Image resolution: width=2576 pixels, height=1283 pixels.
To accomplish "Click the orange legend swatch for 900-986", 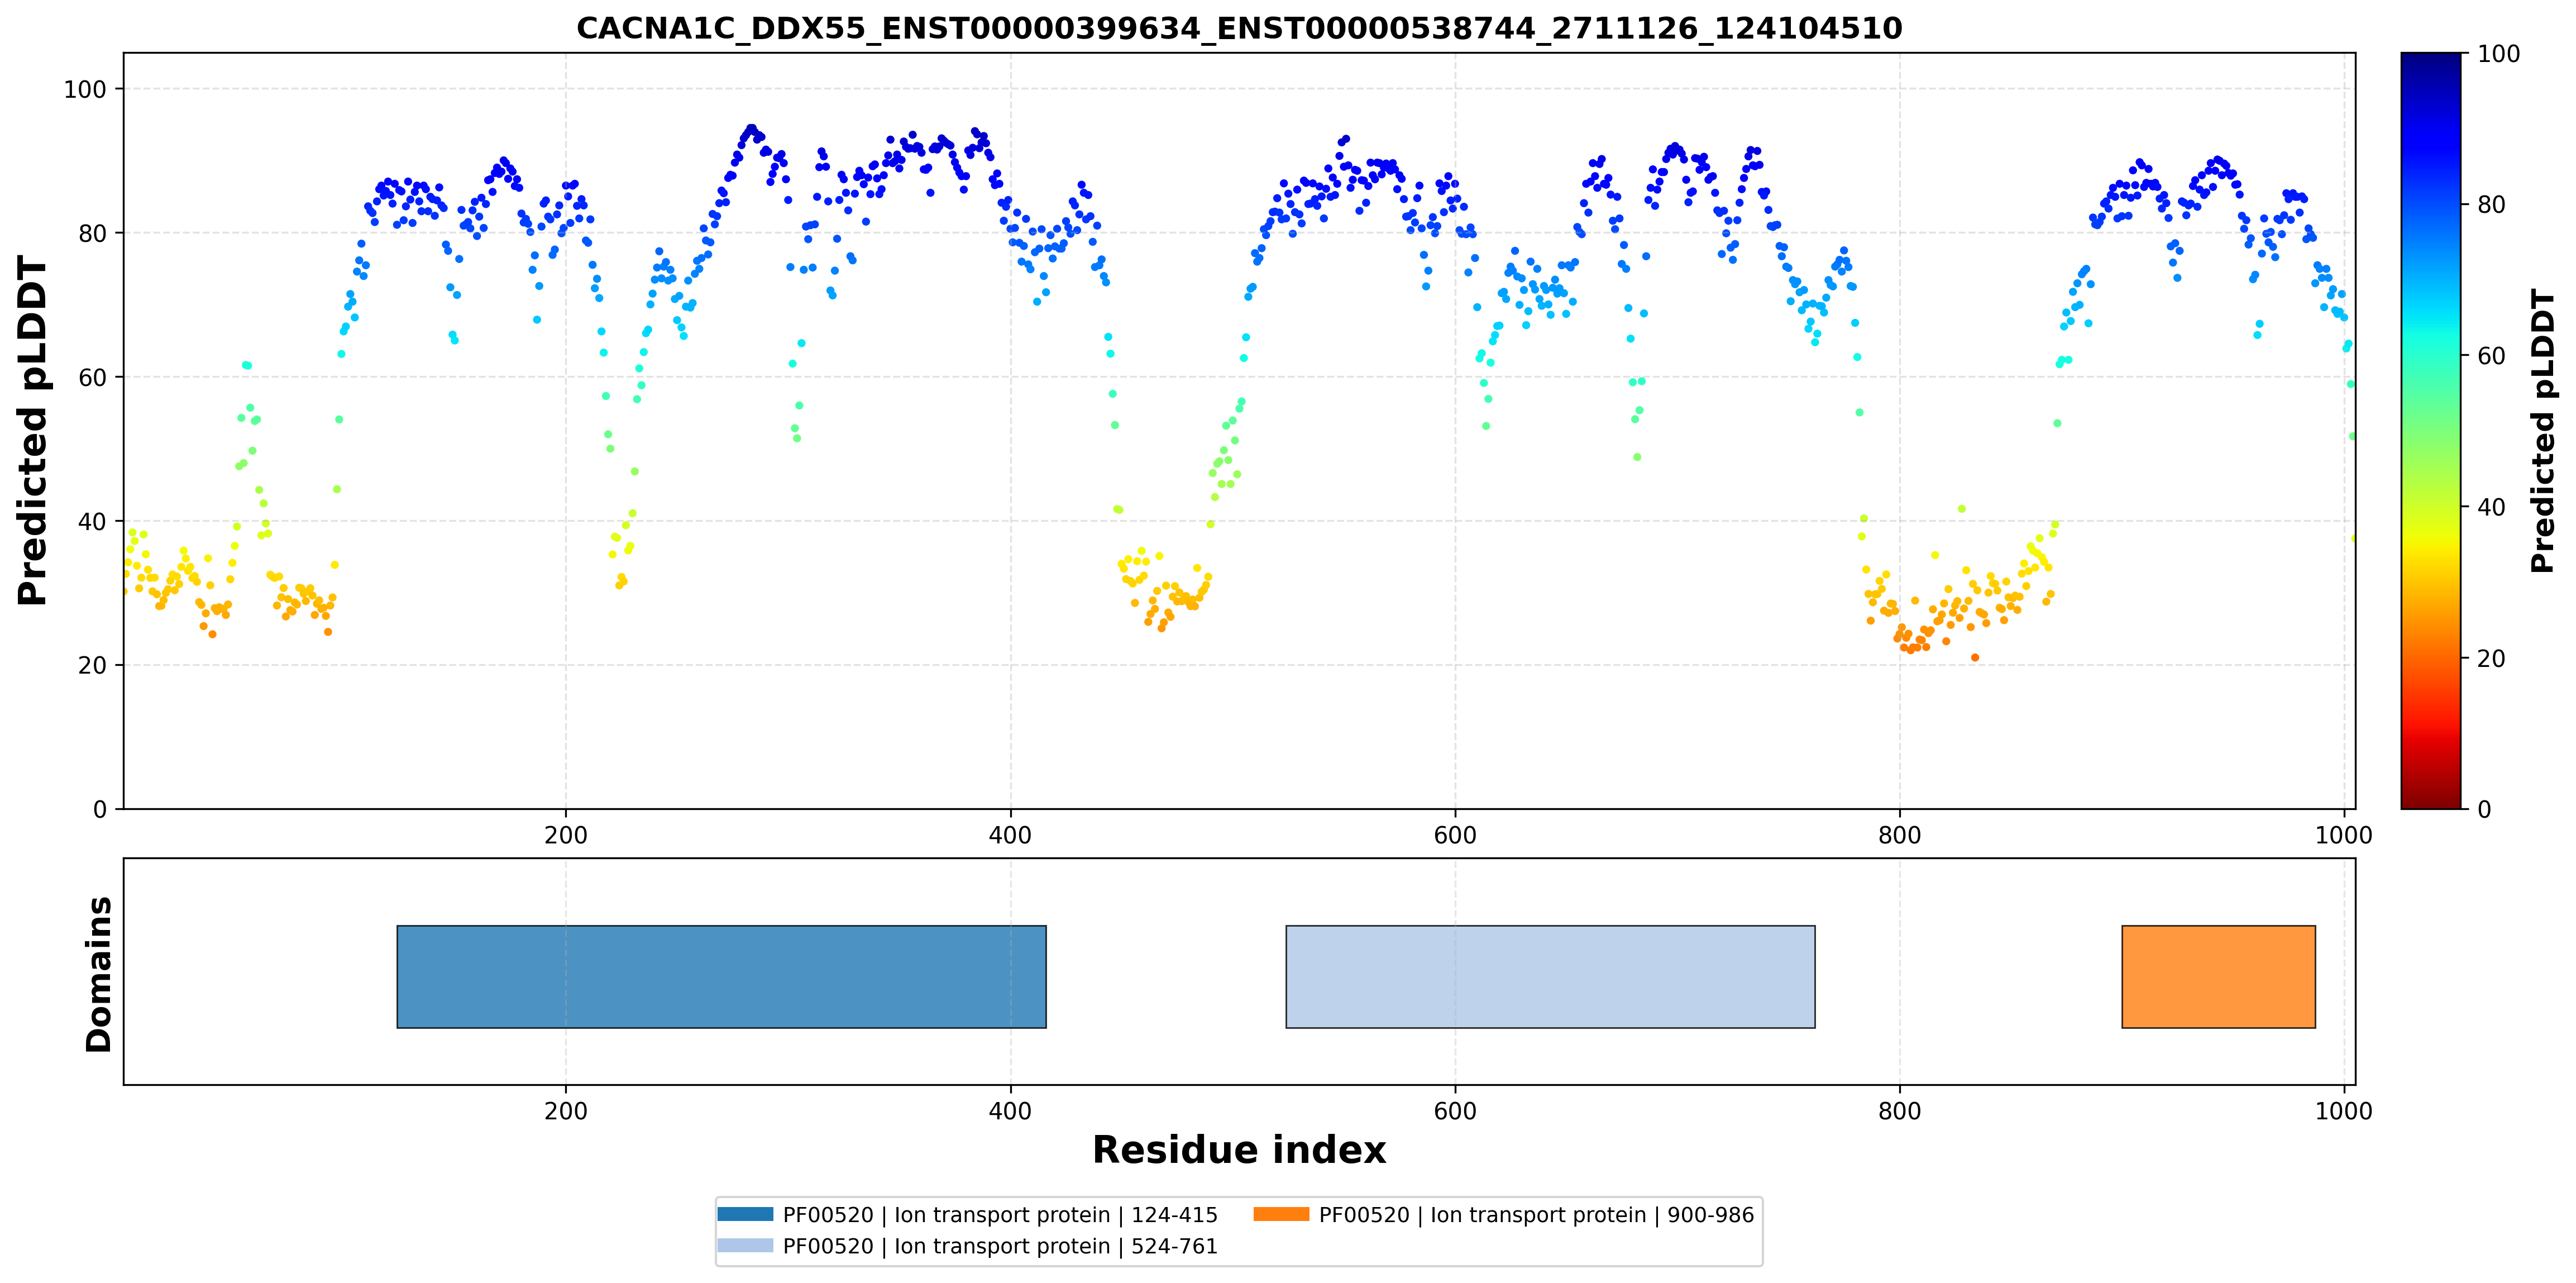I will (x=1281, y=1214).
